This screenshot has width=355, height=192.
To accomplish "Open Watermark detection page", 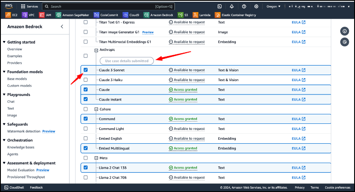I will (24, 131).
